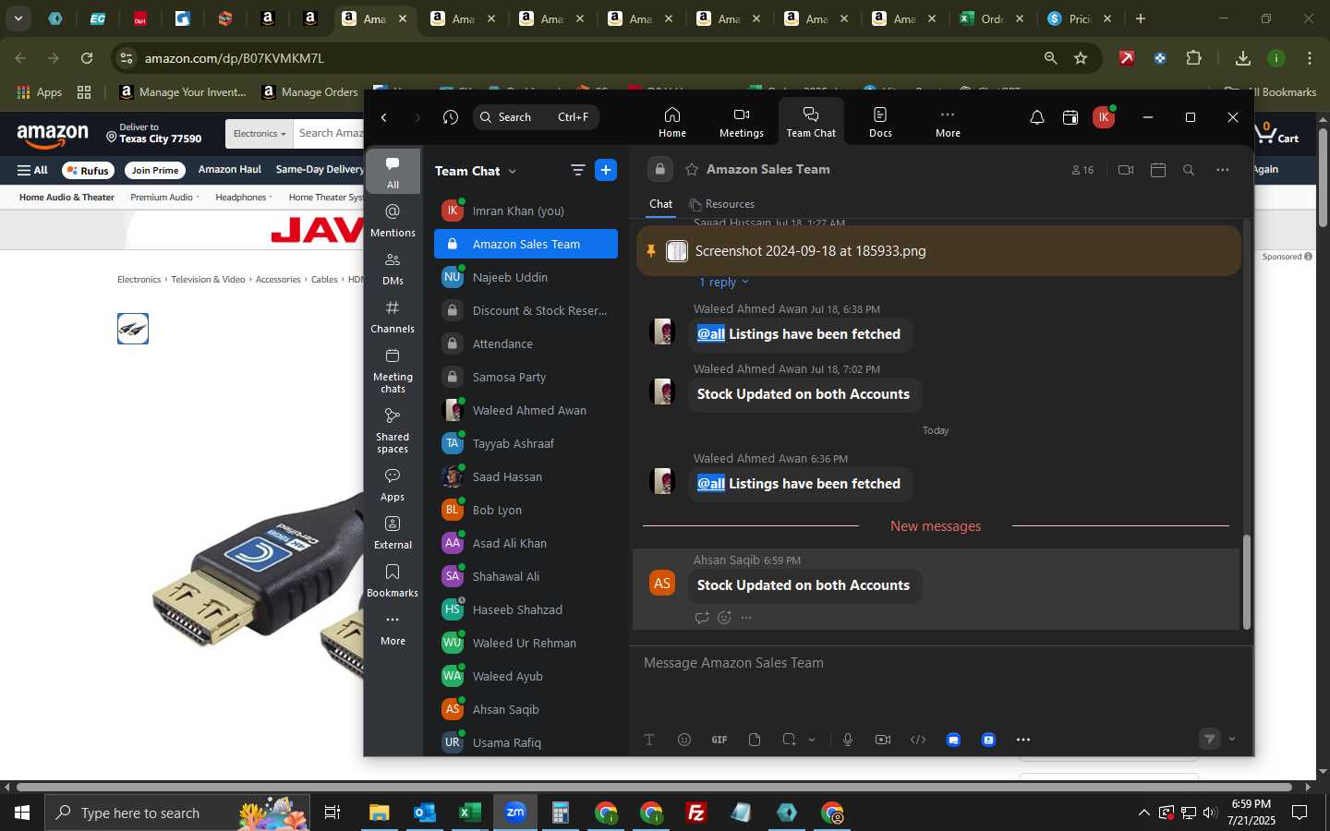Go back with Zoom's back arrow

click(384, 117)
